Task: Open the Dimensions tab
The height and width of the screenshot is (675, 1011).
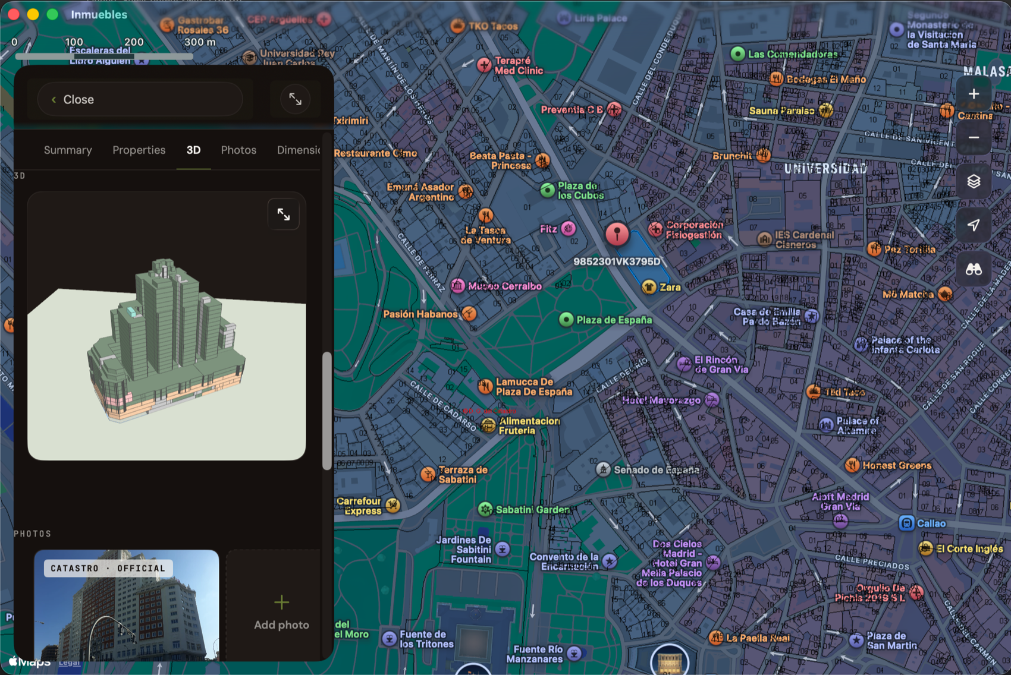Action: point(299,150)
